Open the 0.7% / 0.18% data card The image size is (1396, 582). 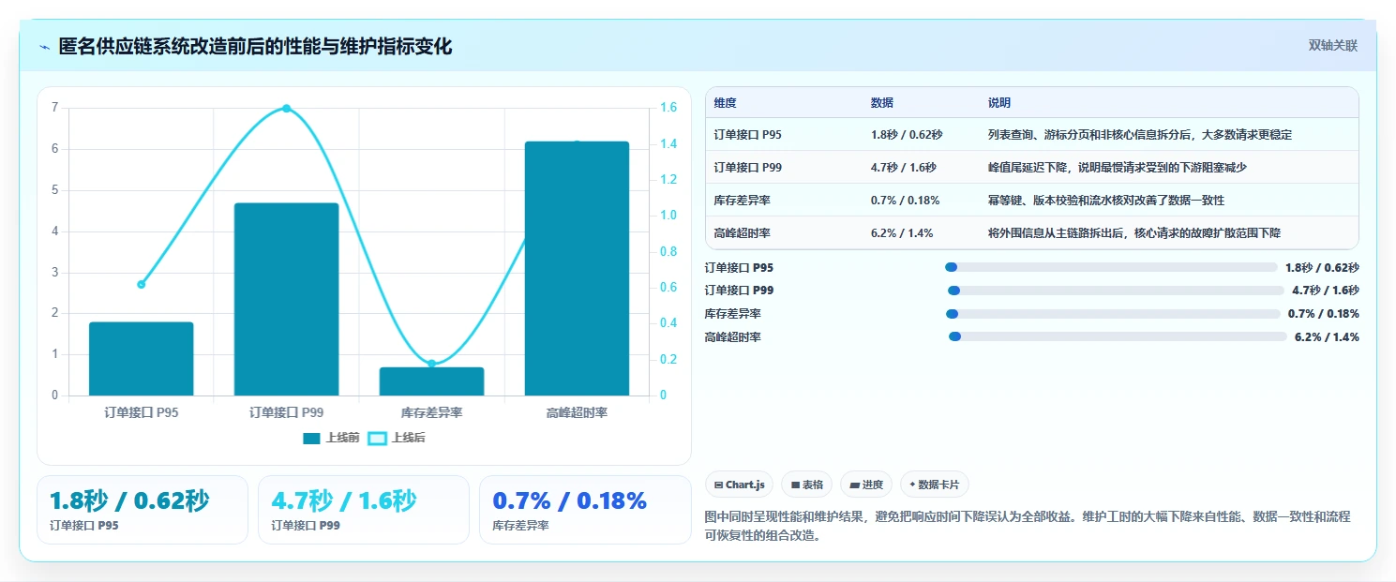[x=585, y=510]
